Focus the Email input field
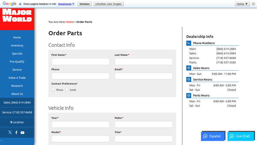Image resolution: width=257 pixels, height=145 pixels. click(x=144, y=76)
